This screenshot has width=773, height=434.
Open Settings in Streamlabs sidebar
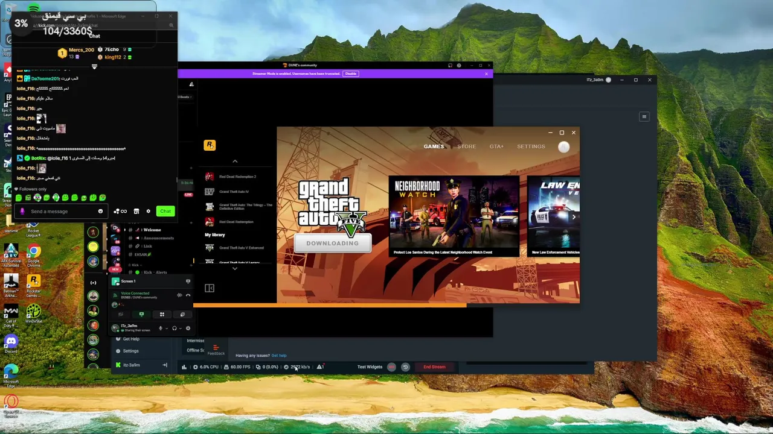pos(127,351)
